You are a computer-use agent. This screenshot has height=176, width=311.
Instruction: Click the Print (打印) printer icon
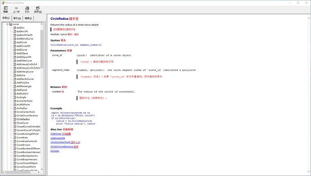27,8
